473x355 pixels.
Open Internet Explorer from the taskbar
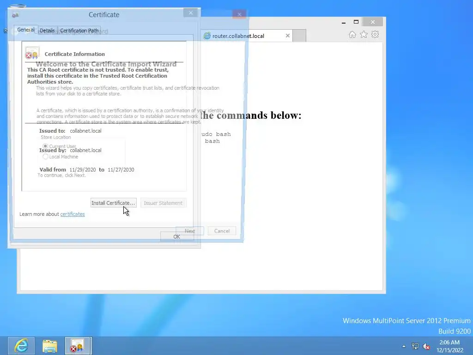click(x=21, y=346)
